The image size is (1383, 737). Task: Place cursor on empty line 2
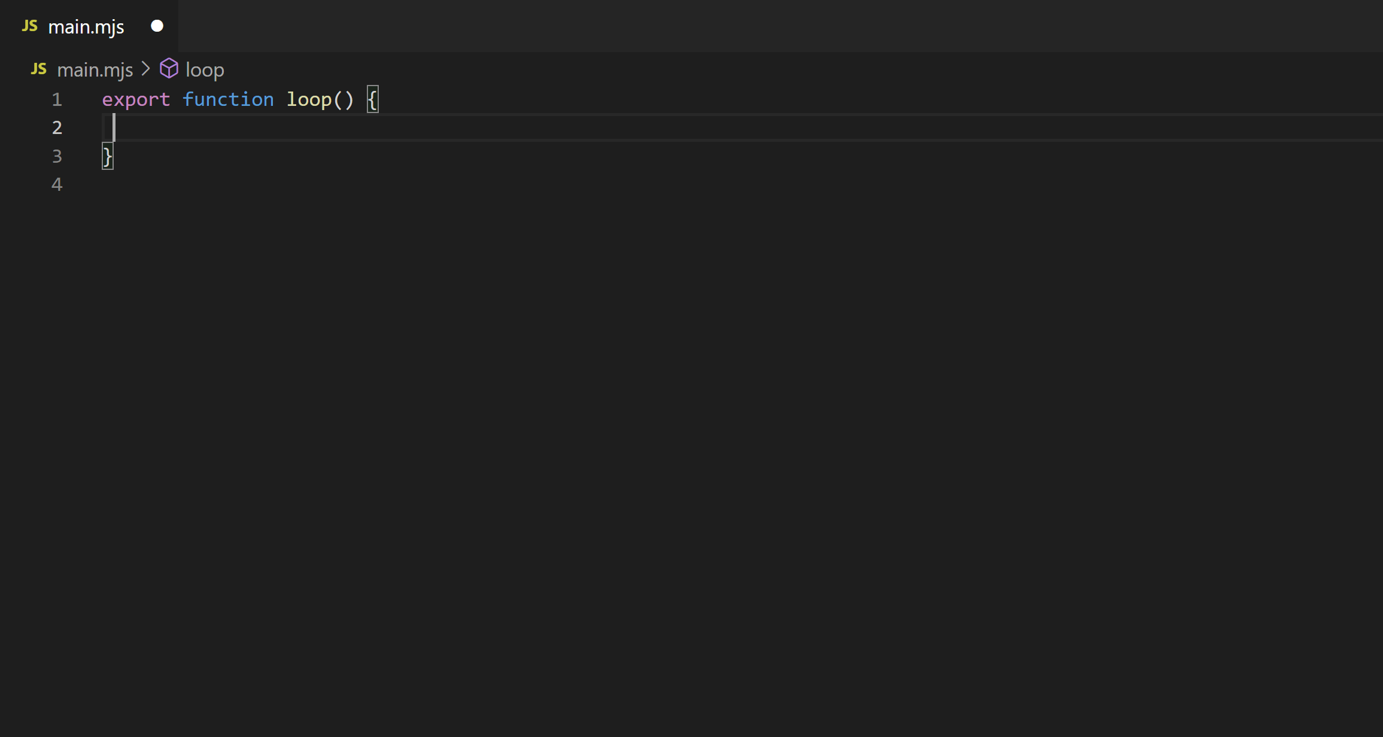click(x=742, y=127)
